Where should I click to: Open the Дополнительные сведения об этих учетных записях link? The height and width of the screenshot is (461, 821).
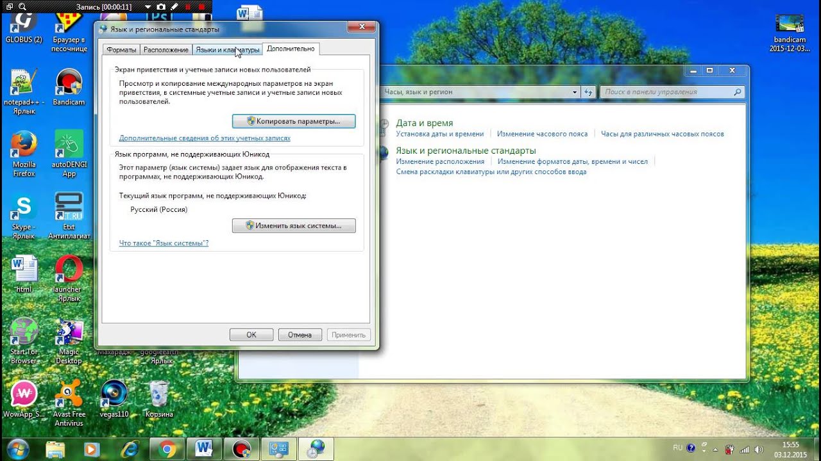(x=205, y=138)
